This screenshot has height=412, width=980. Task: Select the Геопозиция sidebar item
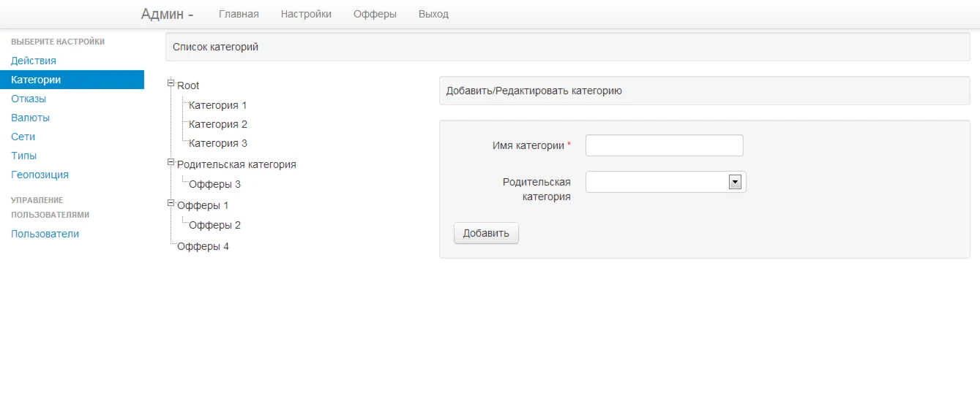click(x=40, y=175)
